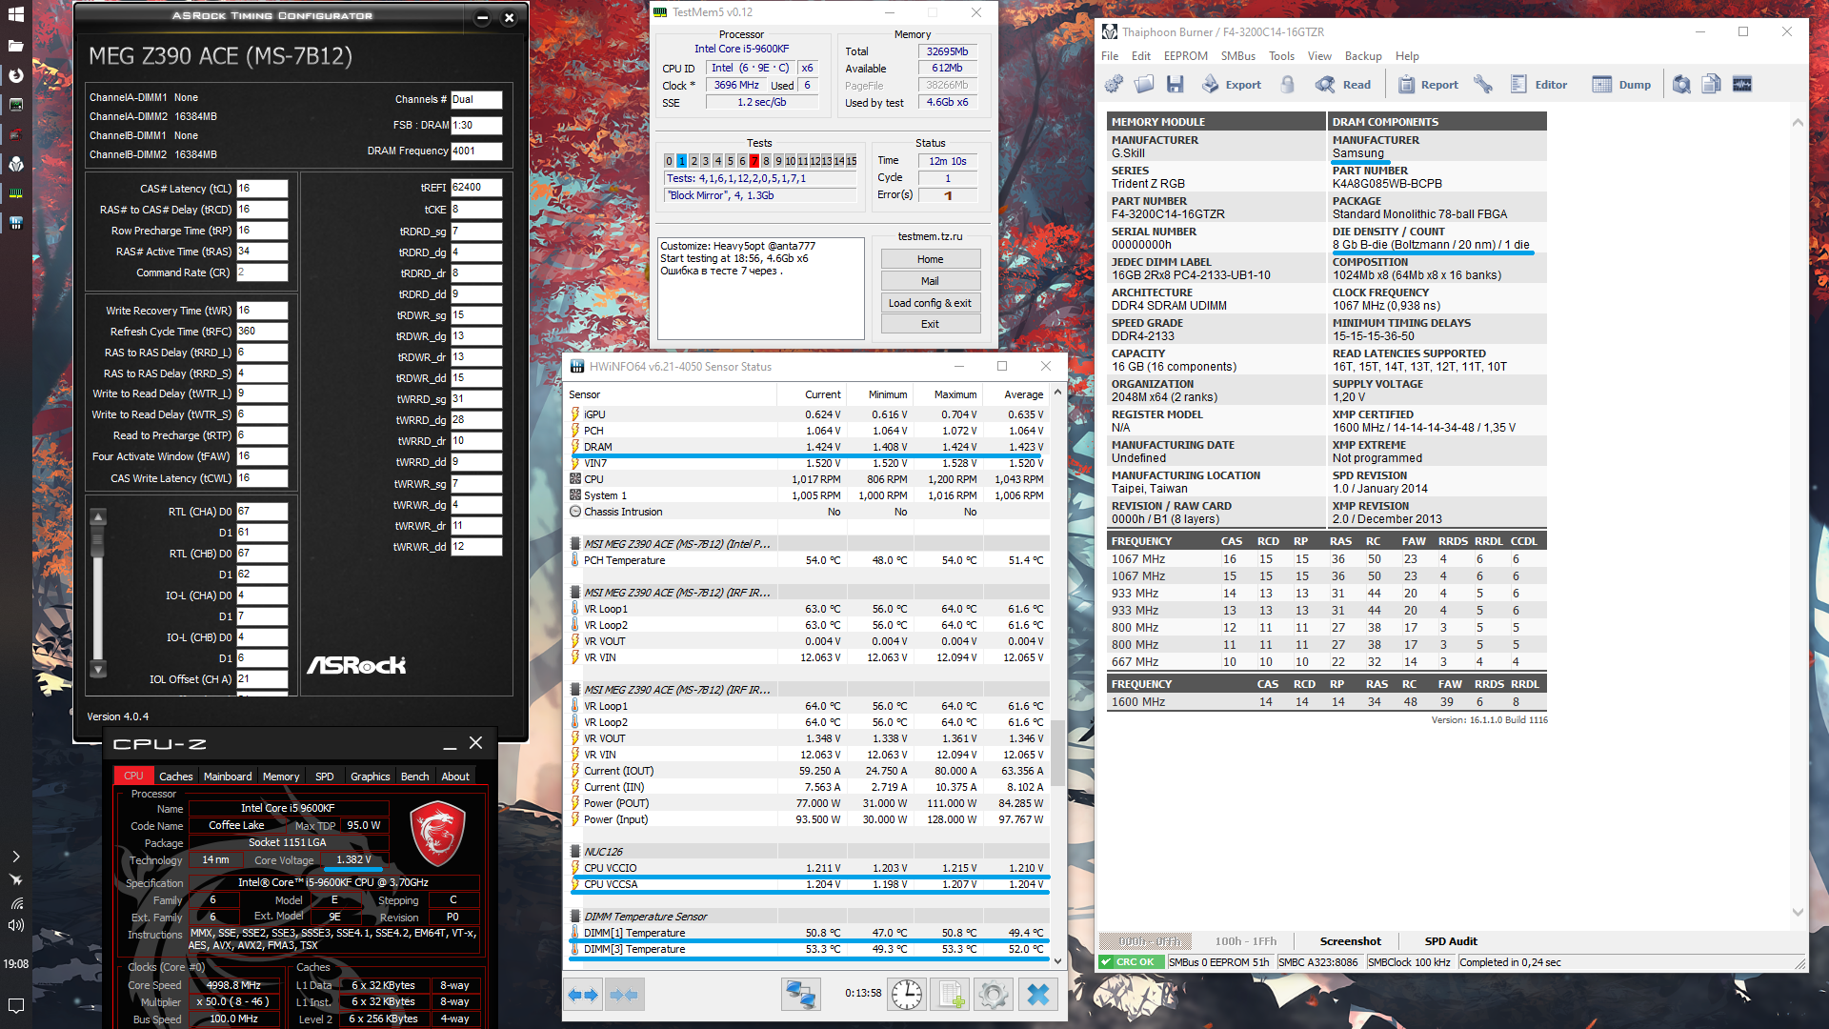Click HWiNFO log file icon

[x=950, y=995]
